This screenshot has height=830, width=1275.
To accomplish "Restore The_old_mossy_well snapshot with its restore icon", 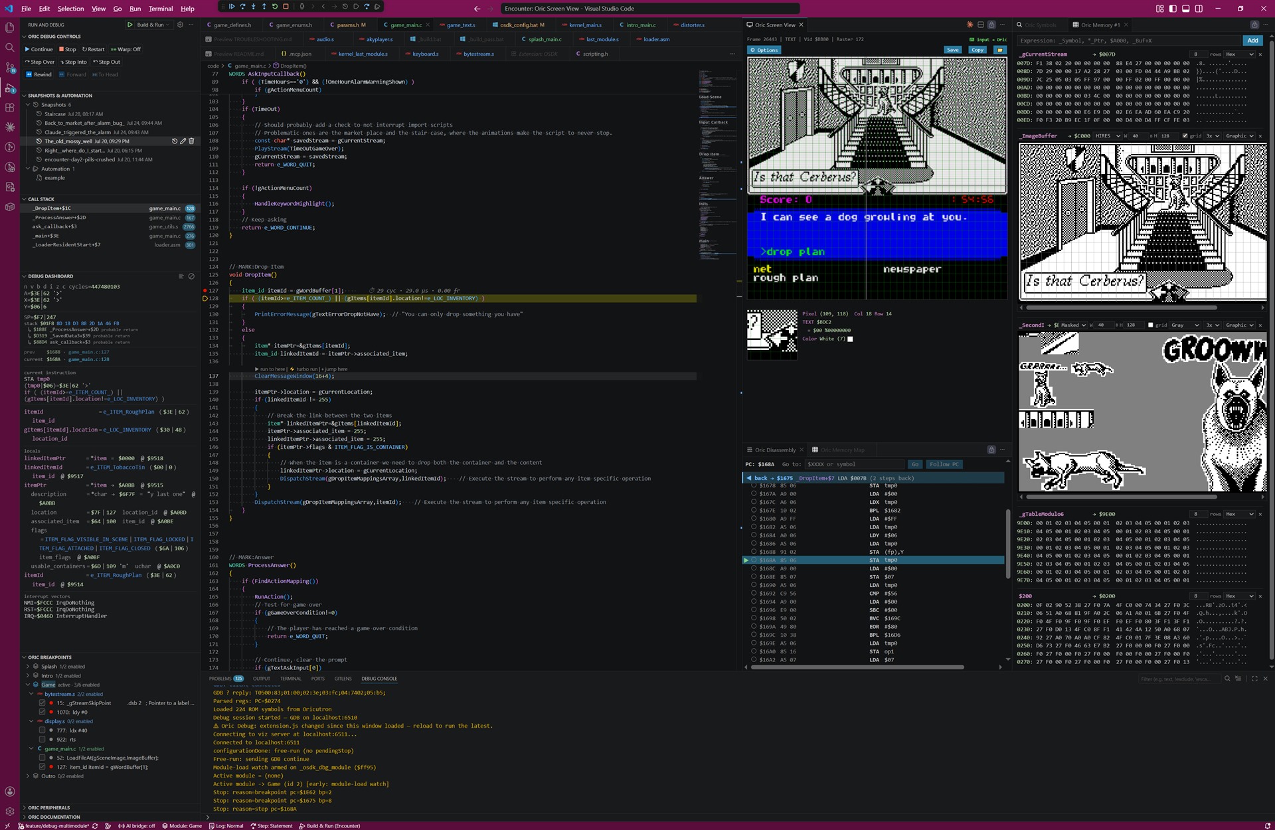I will 175,141.
